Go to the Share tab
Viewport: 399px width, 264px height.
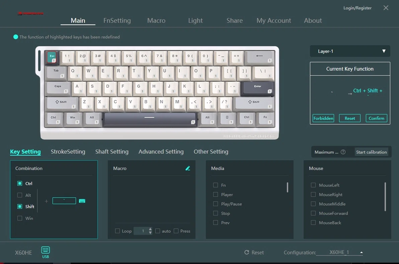pyautogui.click(x=235, y=20)
